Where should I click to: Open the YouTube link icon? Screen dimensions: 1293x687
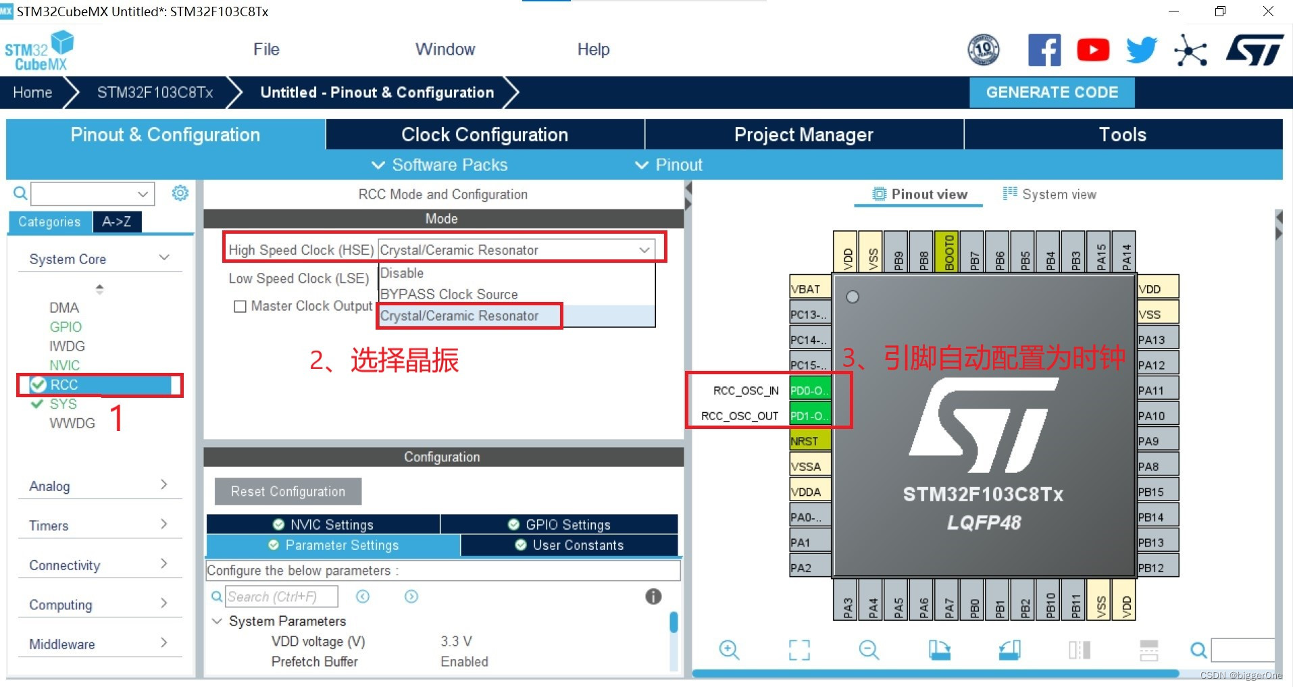coord(1093,50)
